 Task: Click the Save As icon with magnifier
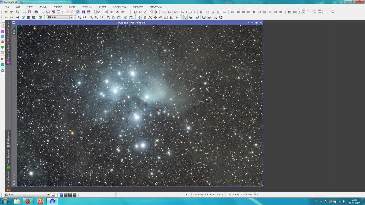click(x=29, y=12)
